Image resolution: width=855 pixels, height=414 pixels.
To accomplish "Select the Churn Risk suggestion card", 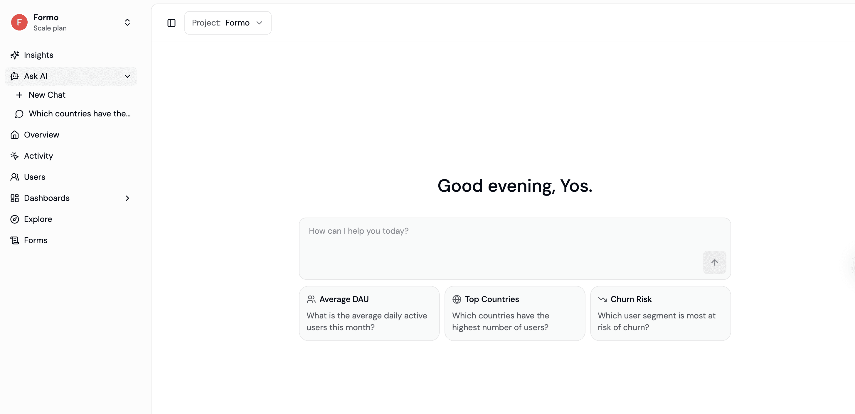I will 660,313.
